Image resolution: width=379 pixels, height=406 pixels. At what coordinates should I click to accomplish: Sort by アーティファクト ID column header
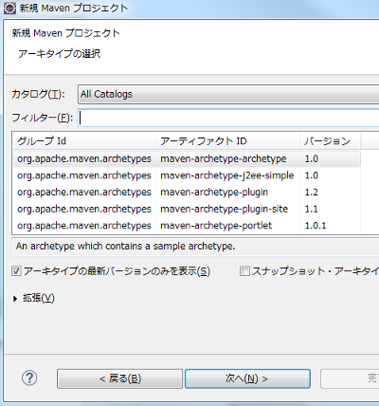(227, 141)
